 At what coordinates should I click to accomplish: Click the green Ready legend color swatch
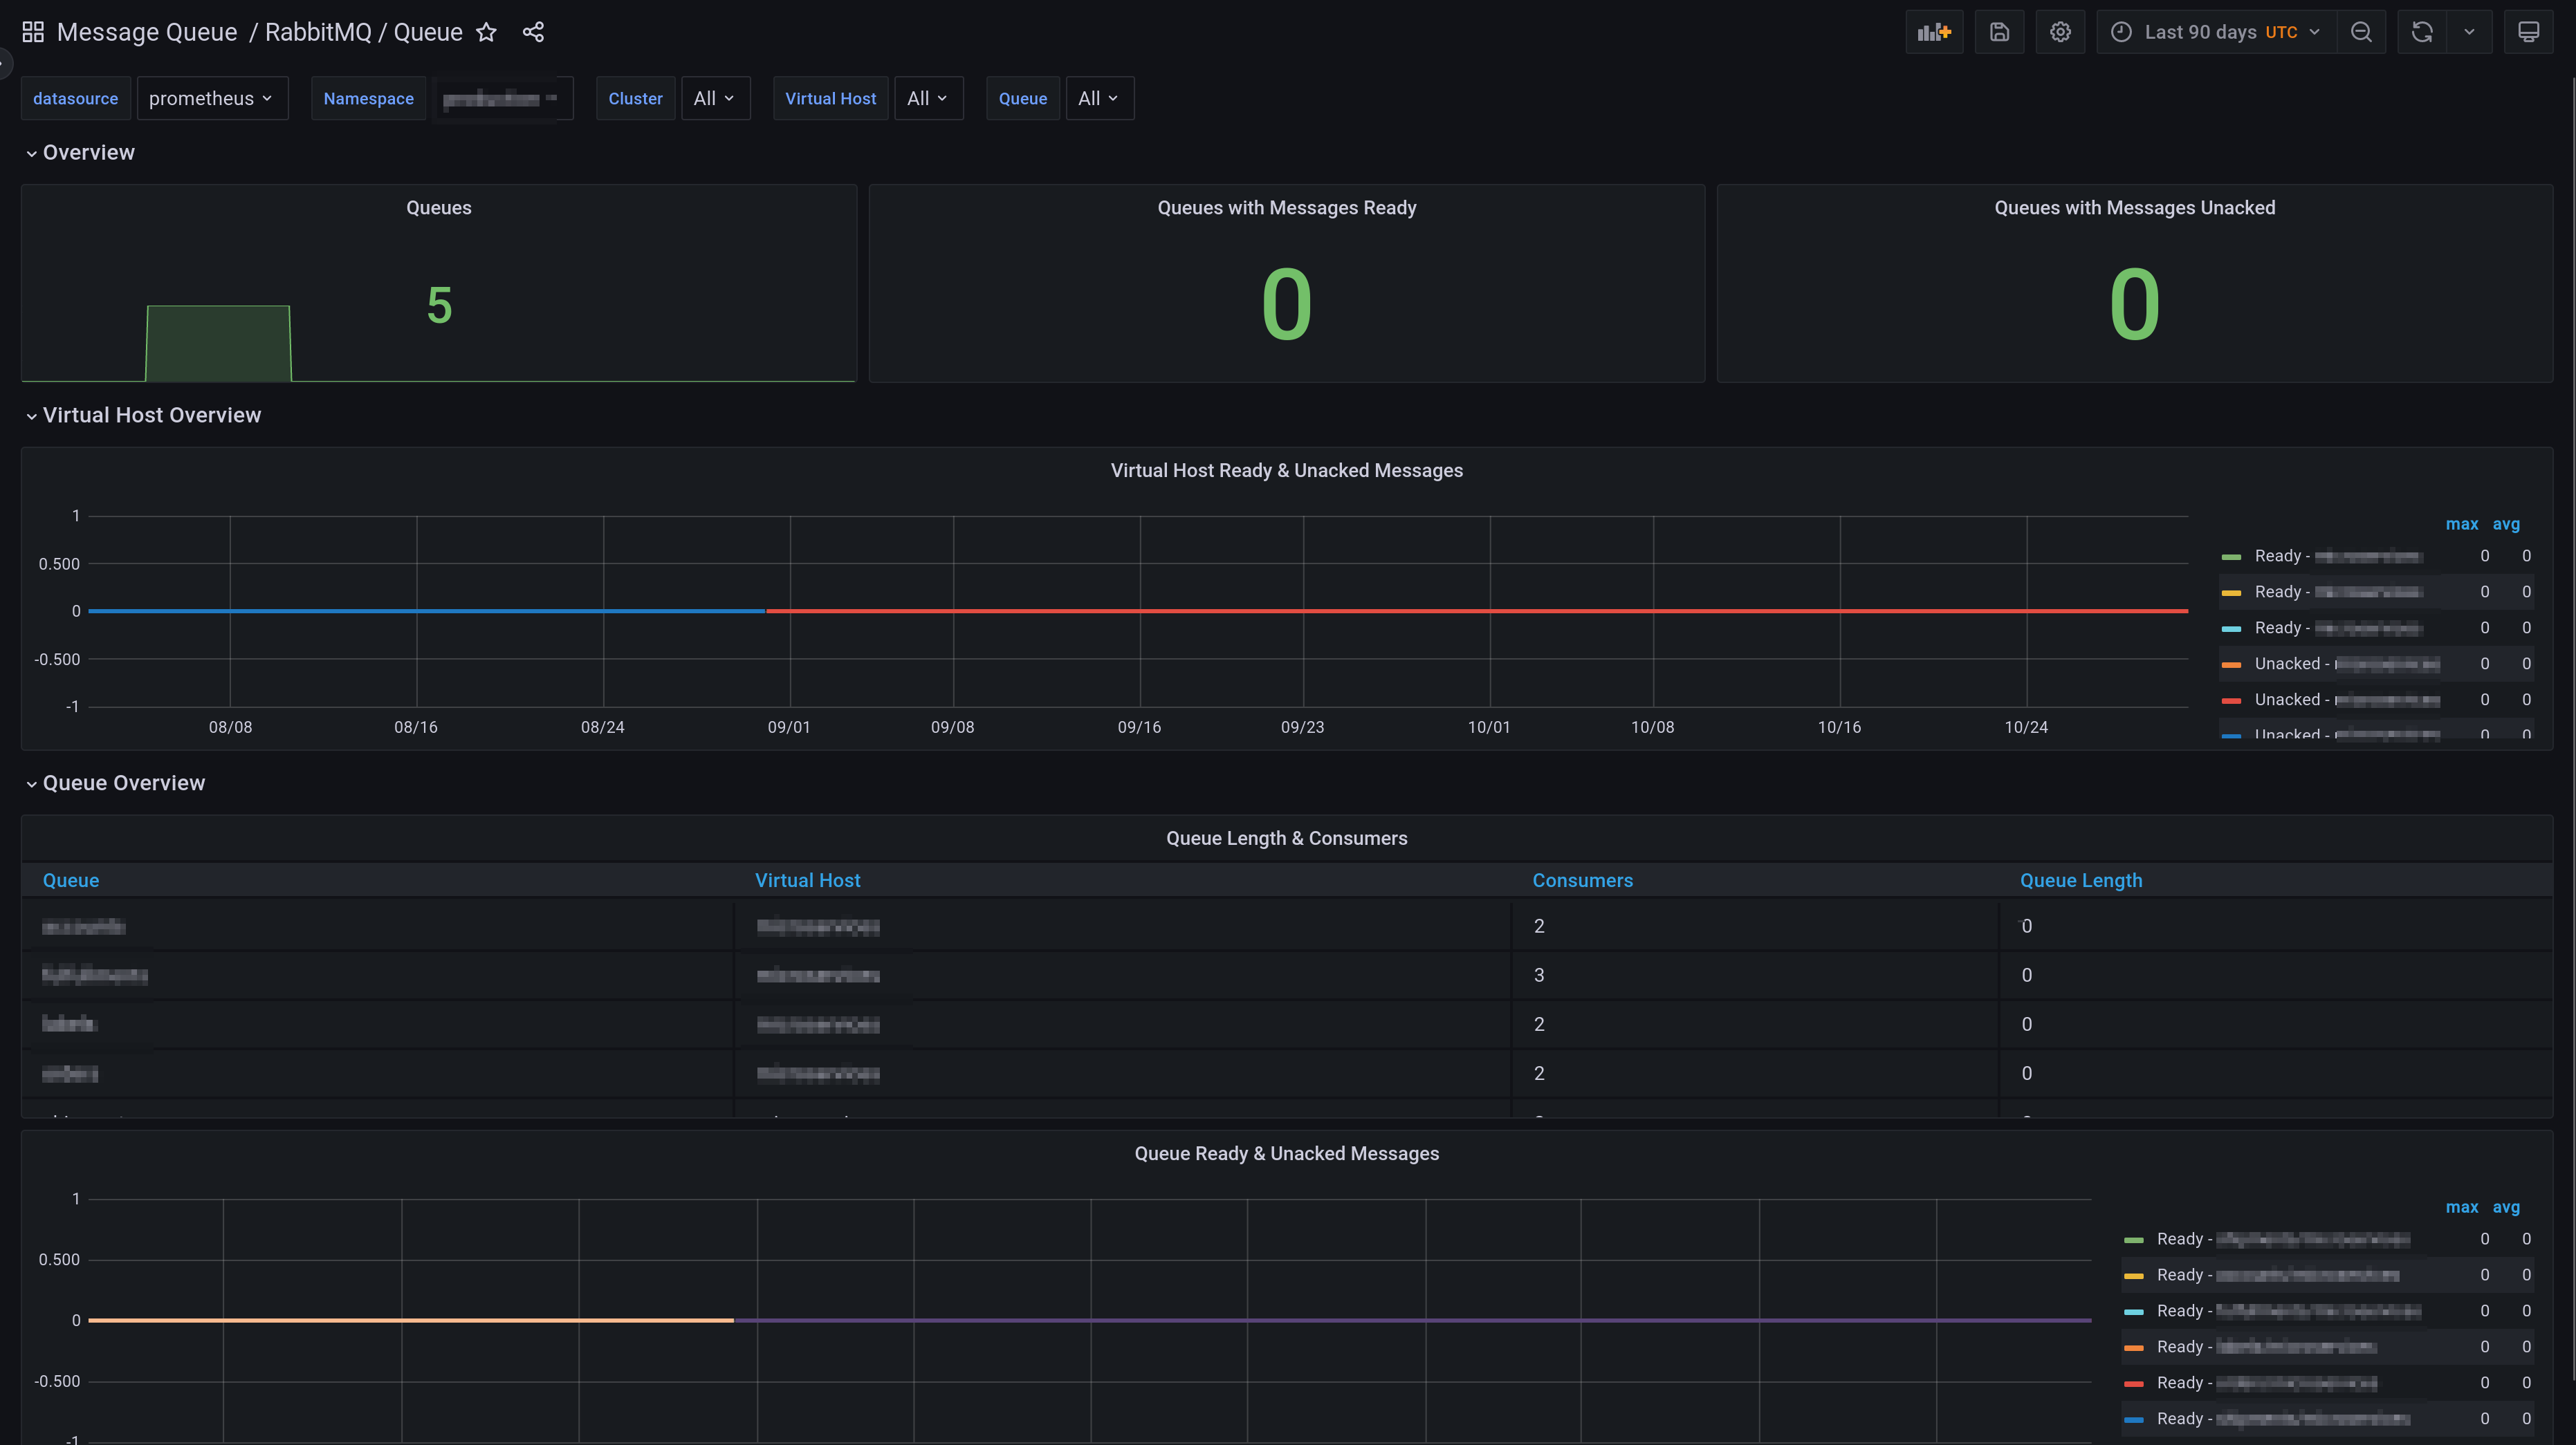pyautogui.click(x=2231, y=557)
